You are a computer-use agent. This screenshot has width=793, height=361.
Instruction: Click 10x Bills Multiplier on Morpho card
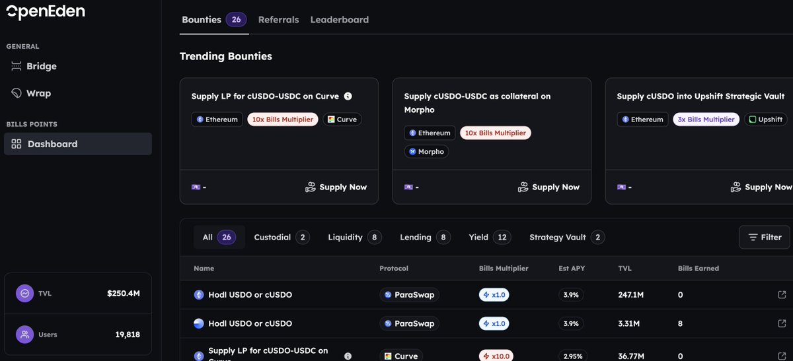tap(496, 133)
